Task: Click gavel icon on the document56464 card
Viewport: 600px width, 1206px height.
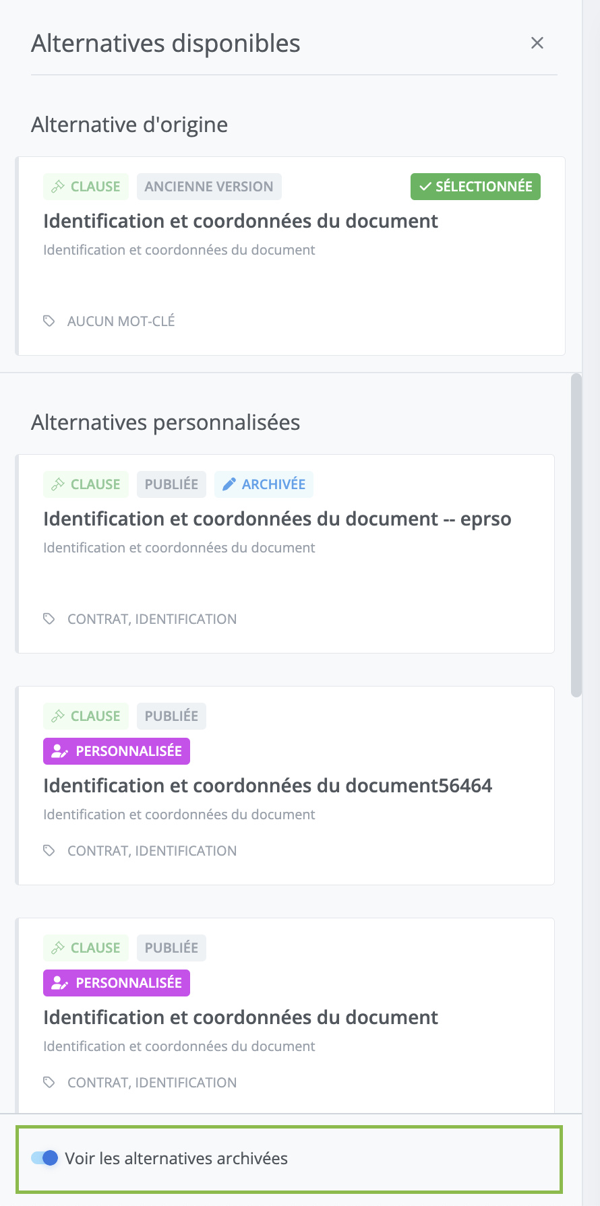Action: click(x=58, y=716)
